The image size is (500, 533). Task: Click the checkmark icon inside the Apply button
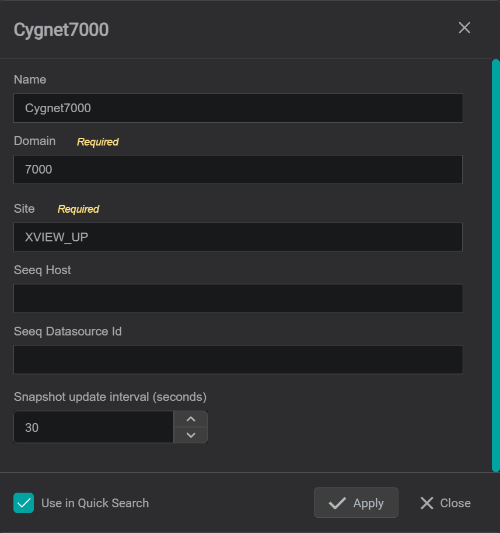(337, 503)
